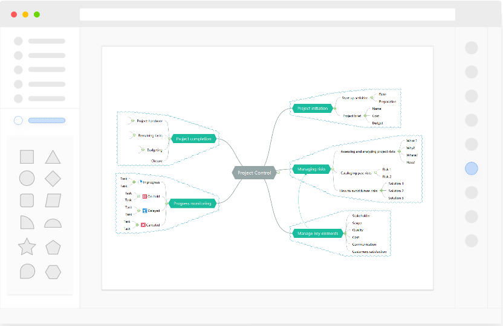
Task: Select the square shape in palette
Action: pyautogui.click(x=27, y=157)
